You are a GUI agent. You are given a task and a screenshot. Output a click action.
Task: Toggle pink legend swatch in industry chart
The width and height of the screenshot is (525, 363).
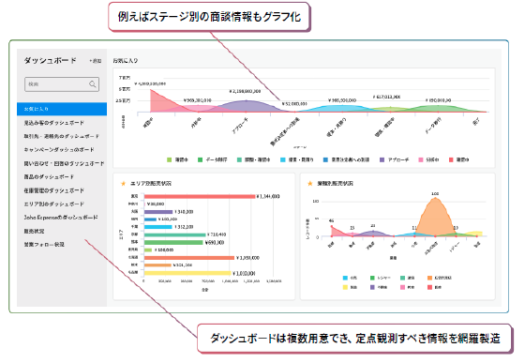tap(402, 287)
